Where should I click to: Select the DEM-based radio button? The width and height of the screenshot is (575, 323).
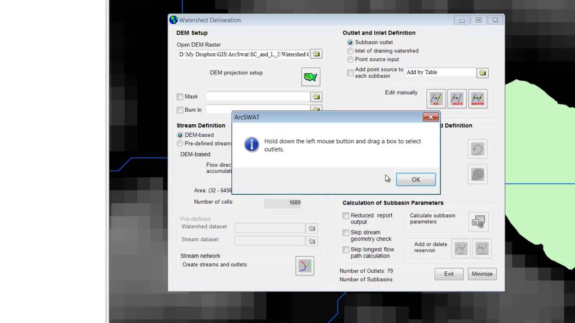coord(180,135)
